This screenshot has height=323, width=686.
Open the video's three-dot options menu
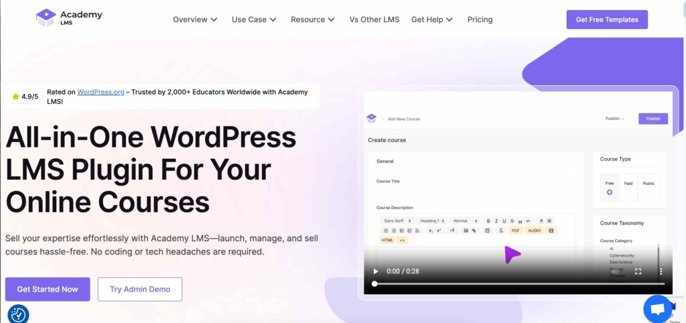coord(661,271)
